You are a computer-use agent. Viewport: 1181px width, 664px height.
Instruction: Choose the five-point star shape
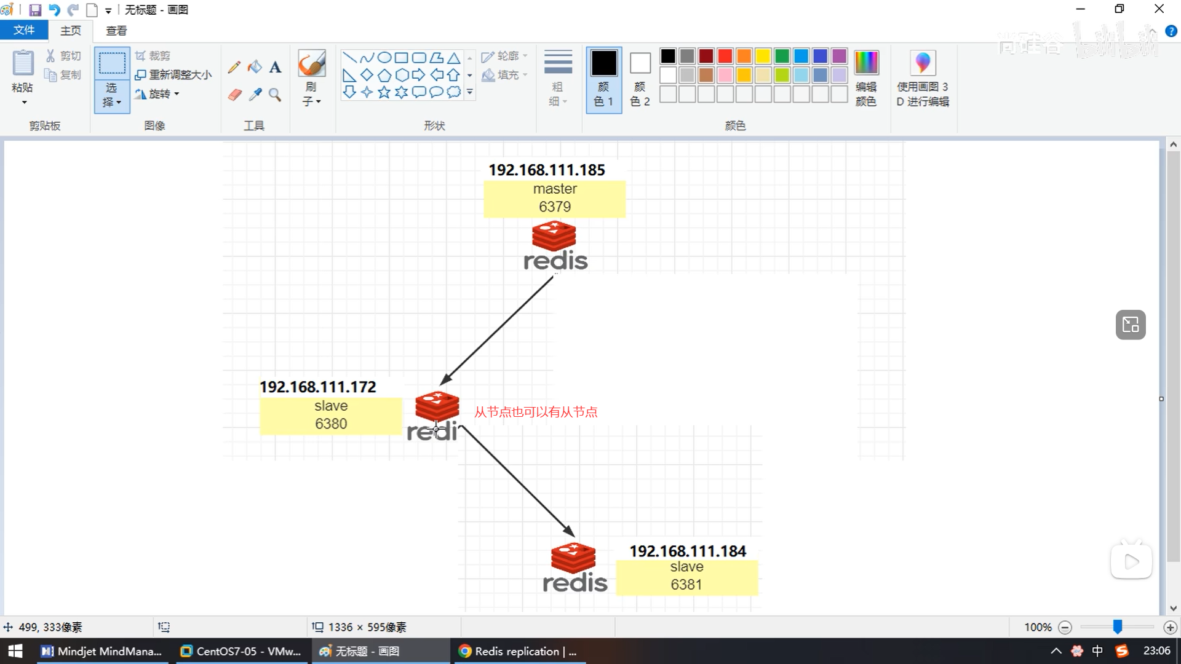tap(384, 92)
